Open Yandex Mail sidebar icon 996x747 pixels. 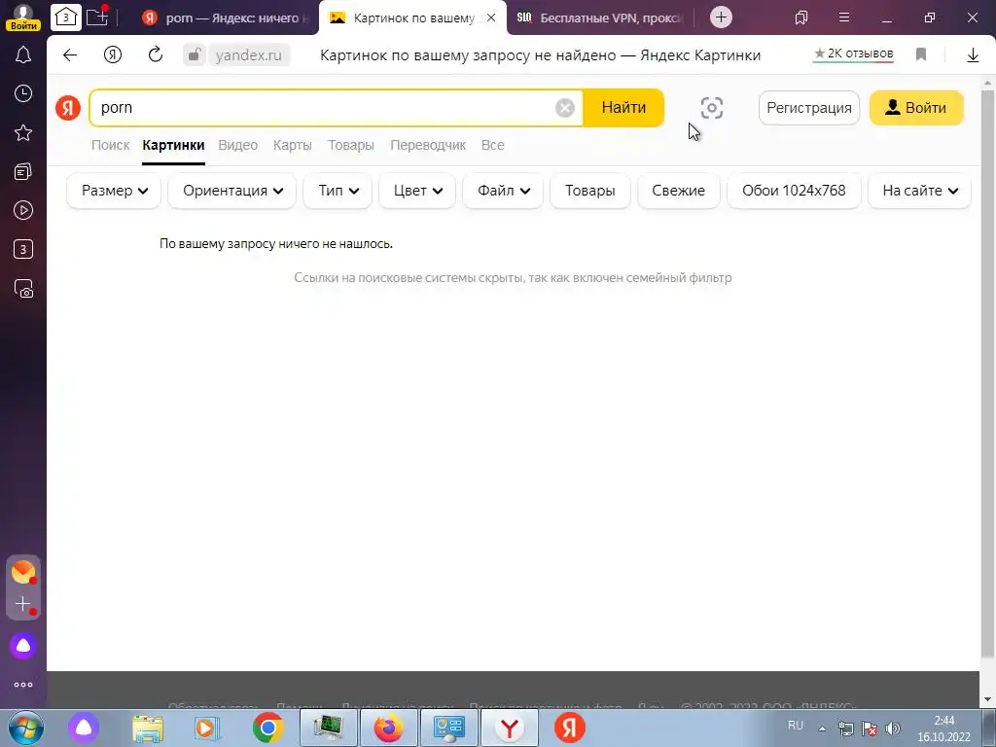click(23, 572)
